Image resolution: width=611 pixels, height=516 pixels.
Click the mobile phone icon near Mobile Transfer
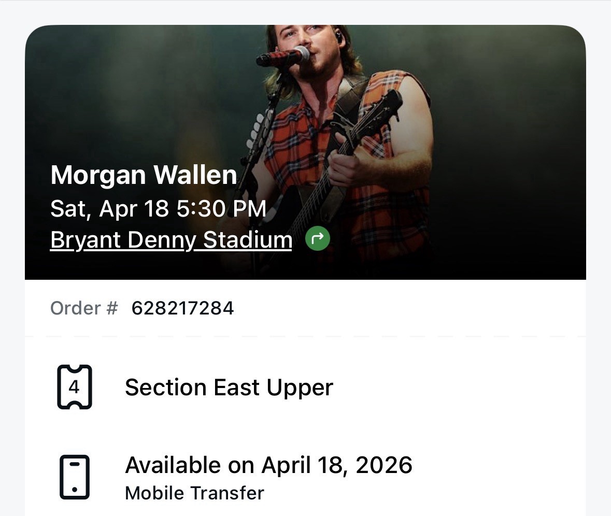tap(74, 476)
